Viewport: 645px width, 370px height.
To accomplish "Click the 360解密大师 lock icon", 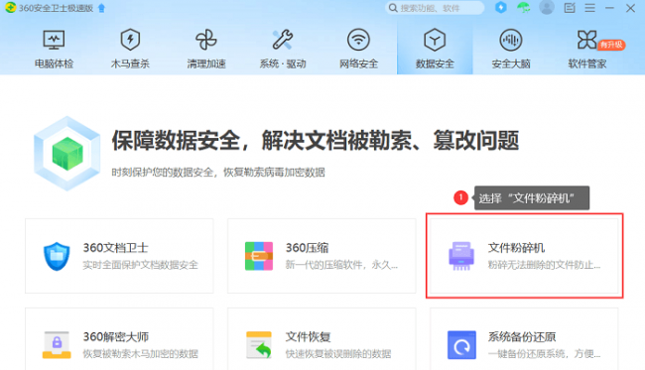I will [x=57, y=345].
